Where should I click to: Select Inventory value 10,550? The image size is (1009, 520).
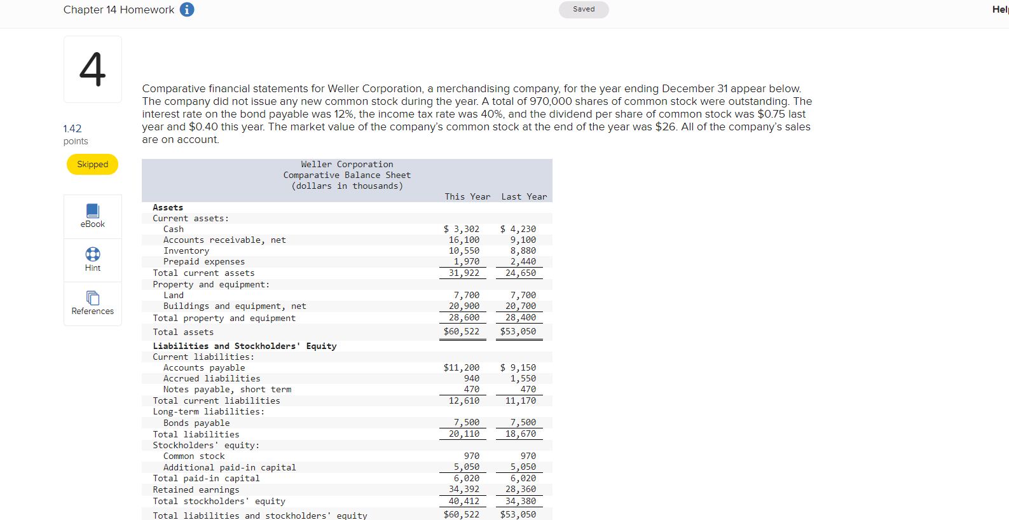(x=464, y=250)
